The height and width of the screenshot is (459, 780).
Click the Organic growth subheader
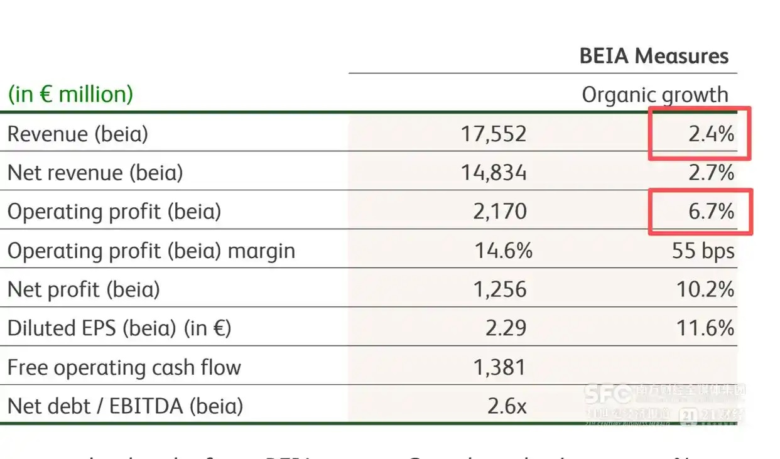click(x=655, y=95)
